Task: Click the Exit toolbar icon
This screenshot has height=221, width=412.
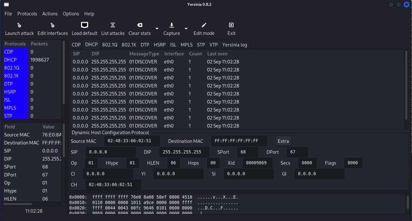Action: pyautogui.click(x=231, y=25)
